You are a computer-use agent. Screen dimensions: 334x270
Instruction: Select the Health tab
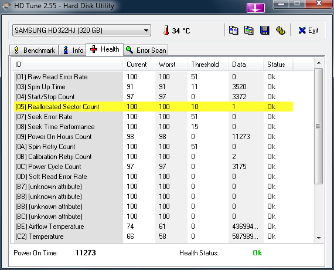tap(104, 49)
